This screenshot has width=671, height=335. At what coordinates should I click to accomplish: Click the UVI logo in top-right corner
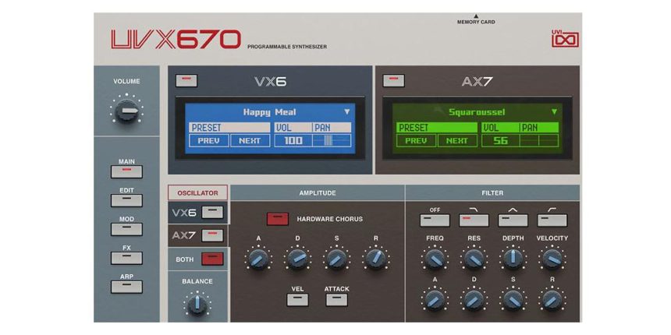(x=565, y=37)
